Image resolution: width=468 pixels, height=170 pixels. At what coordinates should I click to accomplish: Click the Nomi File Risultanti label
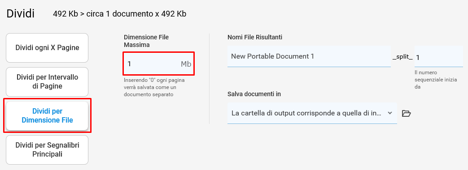254,37
